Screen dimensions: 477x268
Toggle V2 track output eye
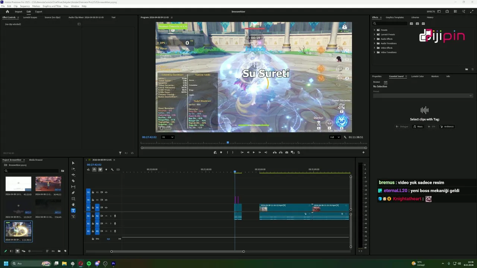(106, 200)
